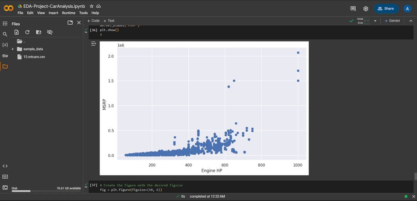Open settings gear icon

366,8
